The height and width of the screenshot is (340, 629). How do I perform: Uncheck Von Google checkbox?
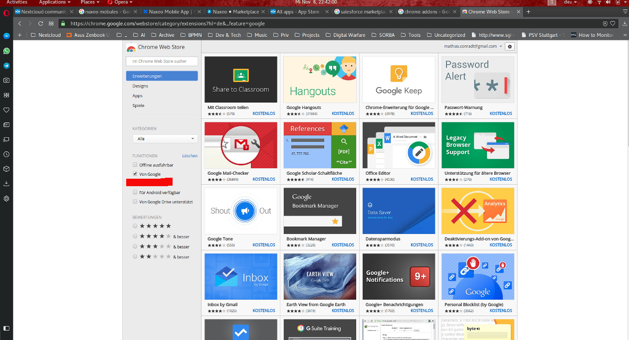pos(135,174)
